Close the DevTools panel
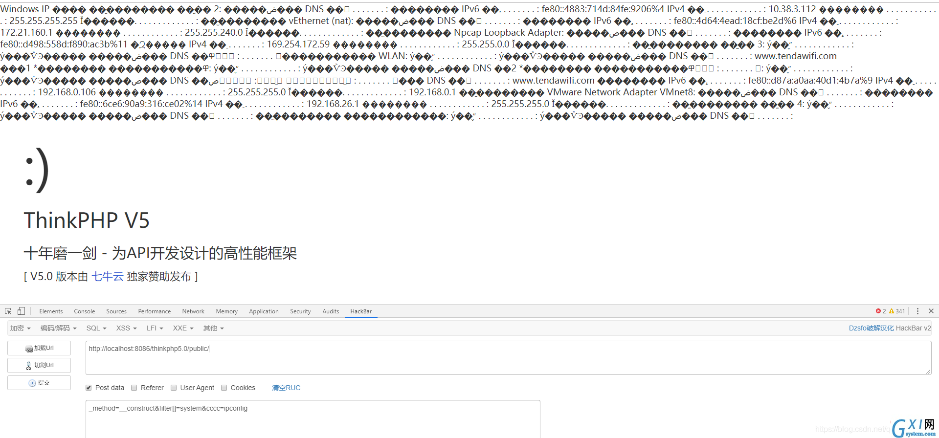Screen dimensions: 939x438 tap(931, 311)
